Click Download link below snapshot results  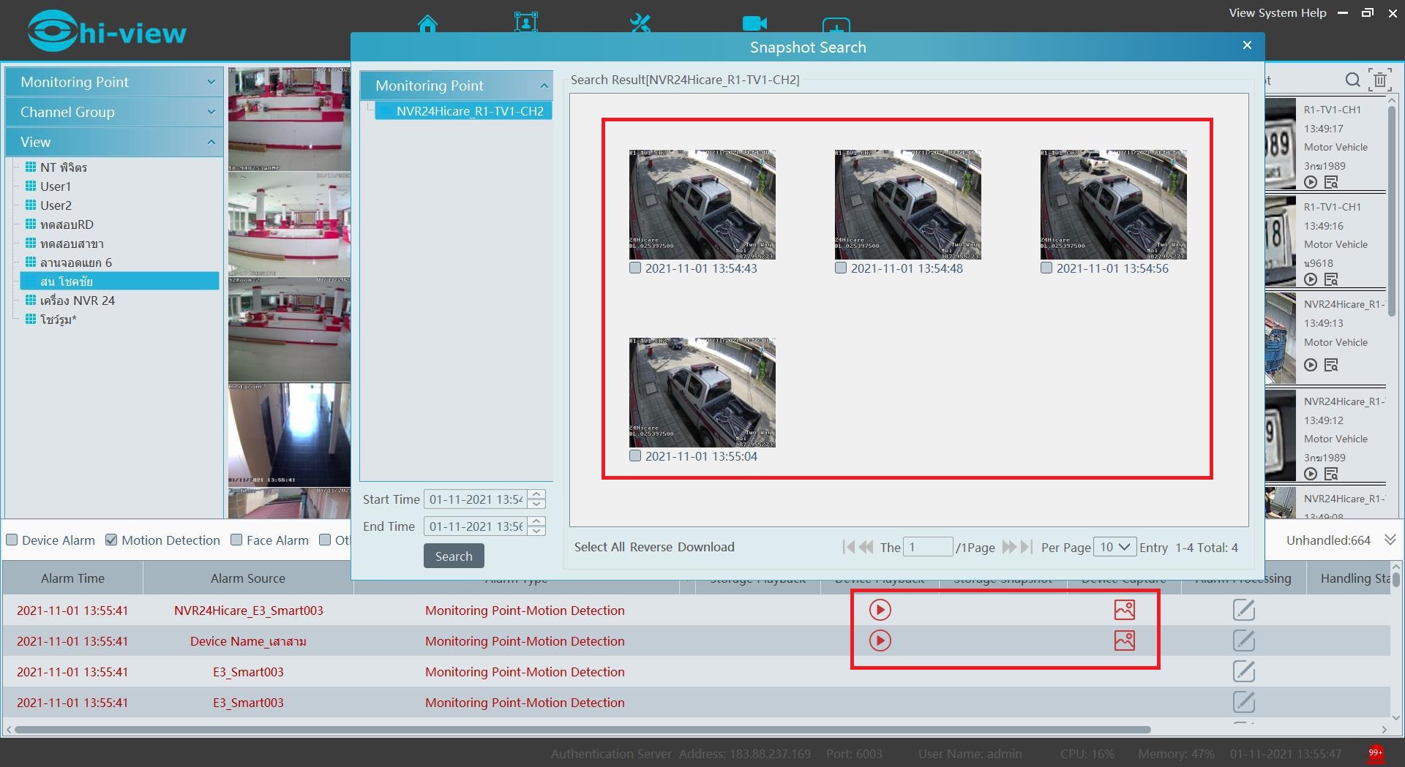(x=705, y=547)
